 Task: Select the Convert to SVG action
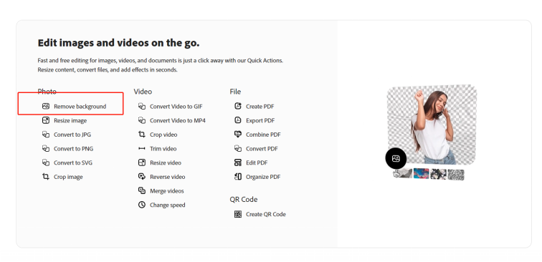pyautogui.click(x=73, y=162)
